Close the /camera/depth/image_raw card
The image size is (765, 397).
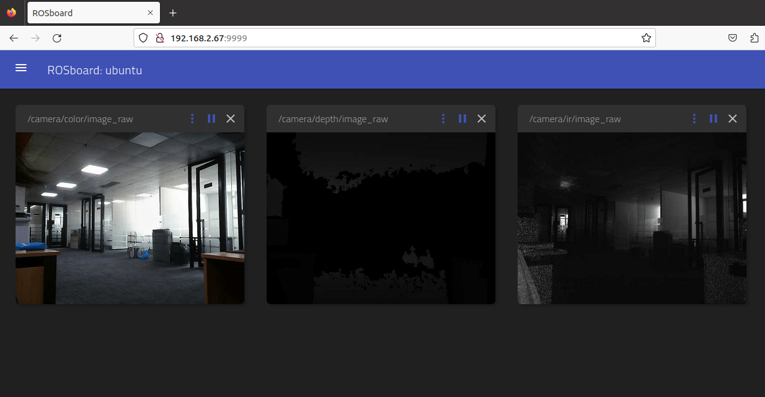point(482,119)
